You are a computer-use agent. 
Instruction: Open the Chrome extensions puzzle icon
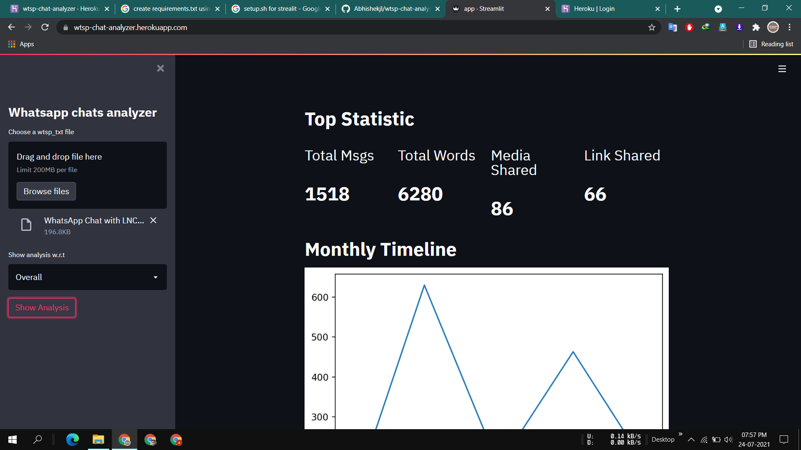coord(756,27)
